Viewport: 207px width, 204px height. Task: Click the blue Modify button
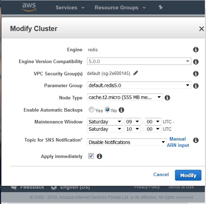(188, 175)
